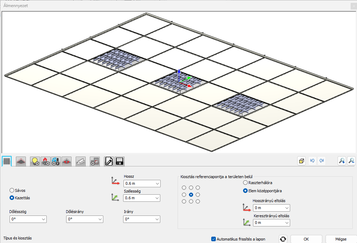This screenshot has width=357, height=243.
Task: Add a light fixture element
Action: click(x=35, y=161)
